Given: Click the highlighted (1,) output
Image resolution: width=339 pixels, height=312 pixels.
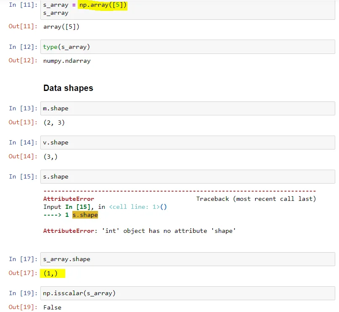Looking at the screenshot, I should coord(52,273).
